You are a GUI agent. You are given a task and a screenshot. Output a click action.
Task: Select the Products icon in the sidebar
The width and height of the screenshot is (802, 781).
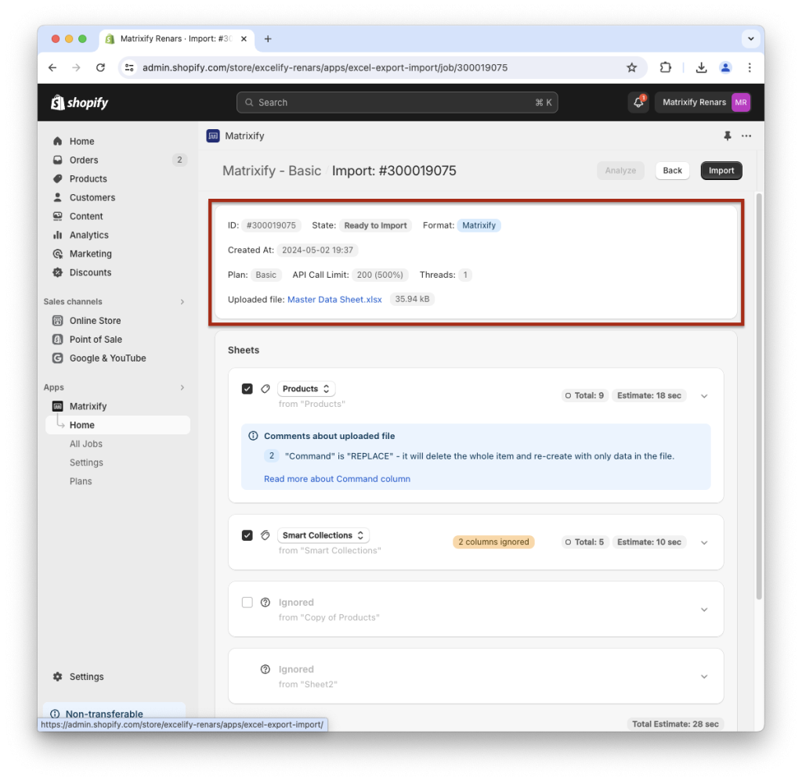[x=59, y=178]
